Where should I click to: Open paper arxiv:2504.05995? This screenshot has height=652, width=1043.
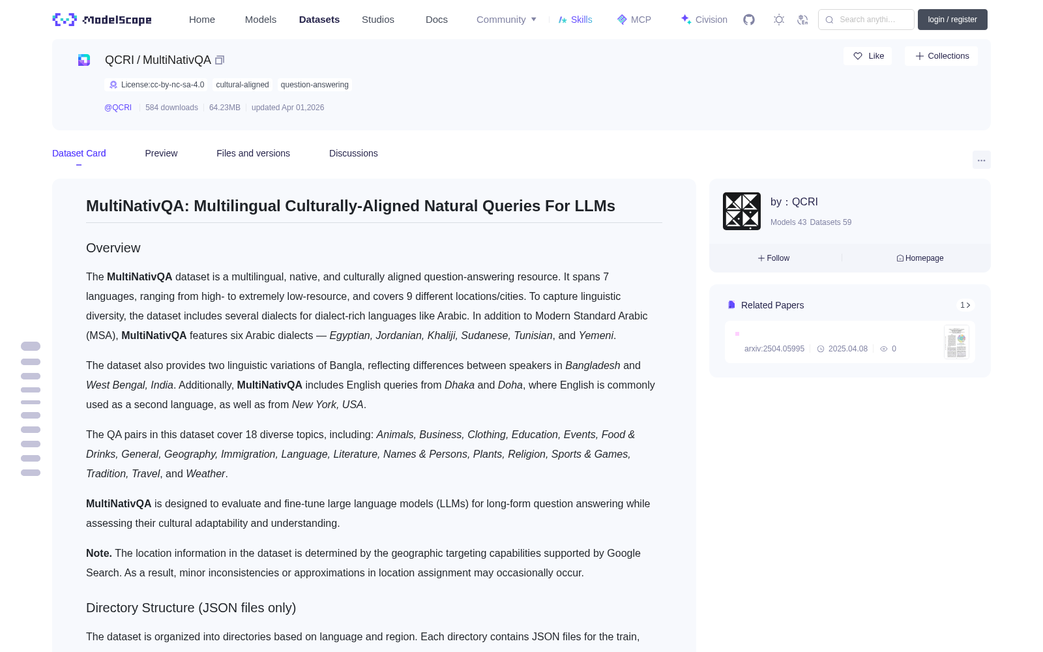pos(774,349)
